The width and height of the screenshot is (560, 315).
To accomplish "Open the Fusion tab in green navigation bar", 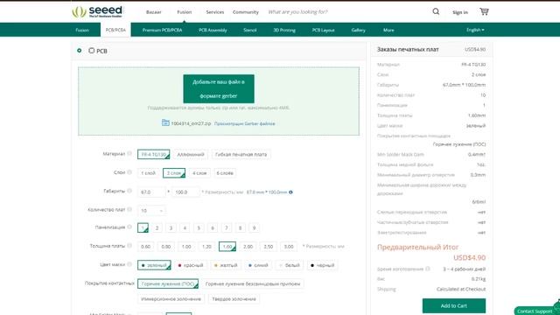I will (82, 30).
